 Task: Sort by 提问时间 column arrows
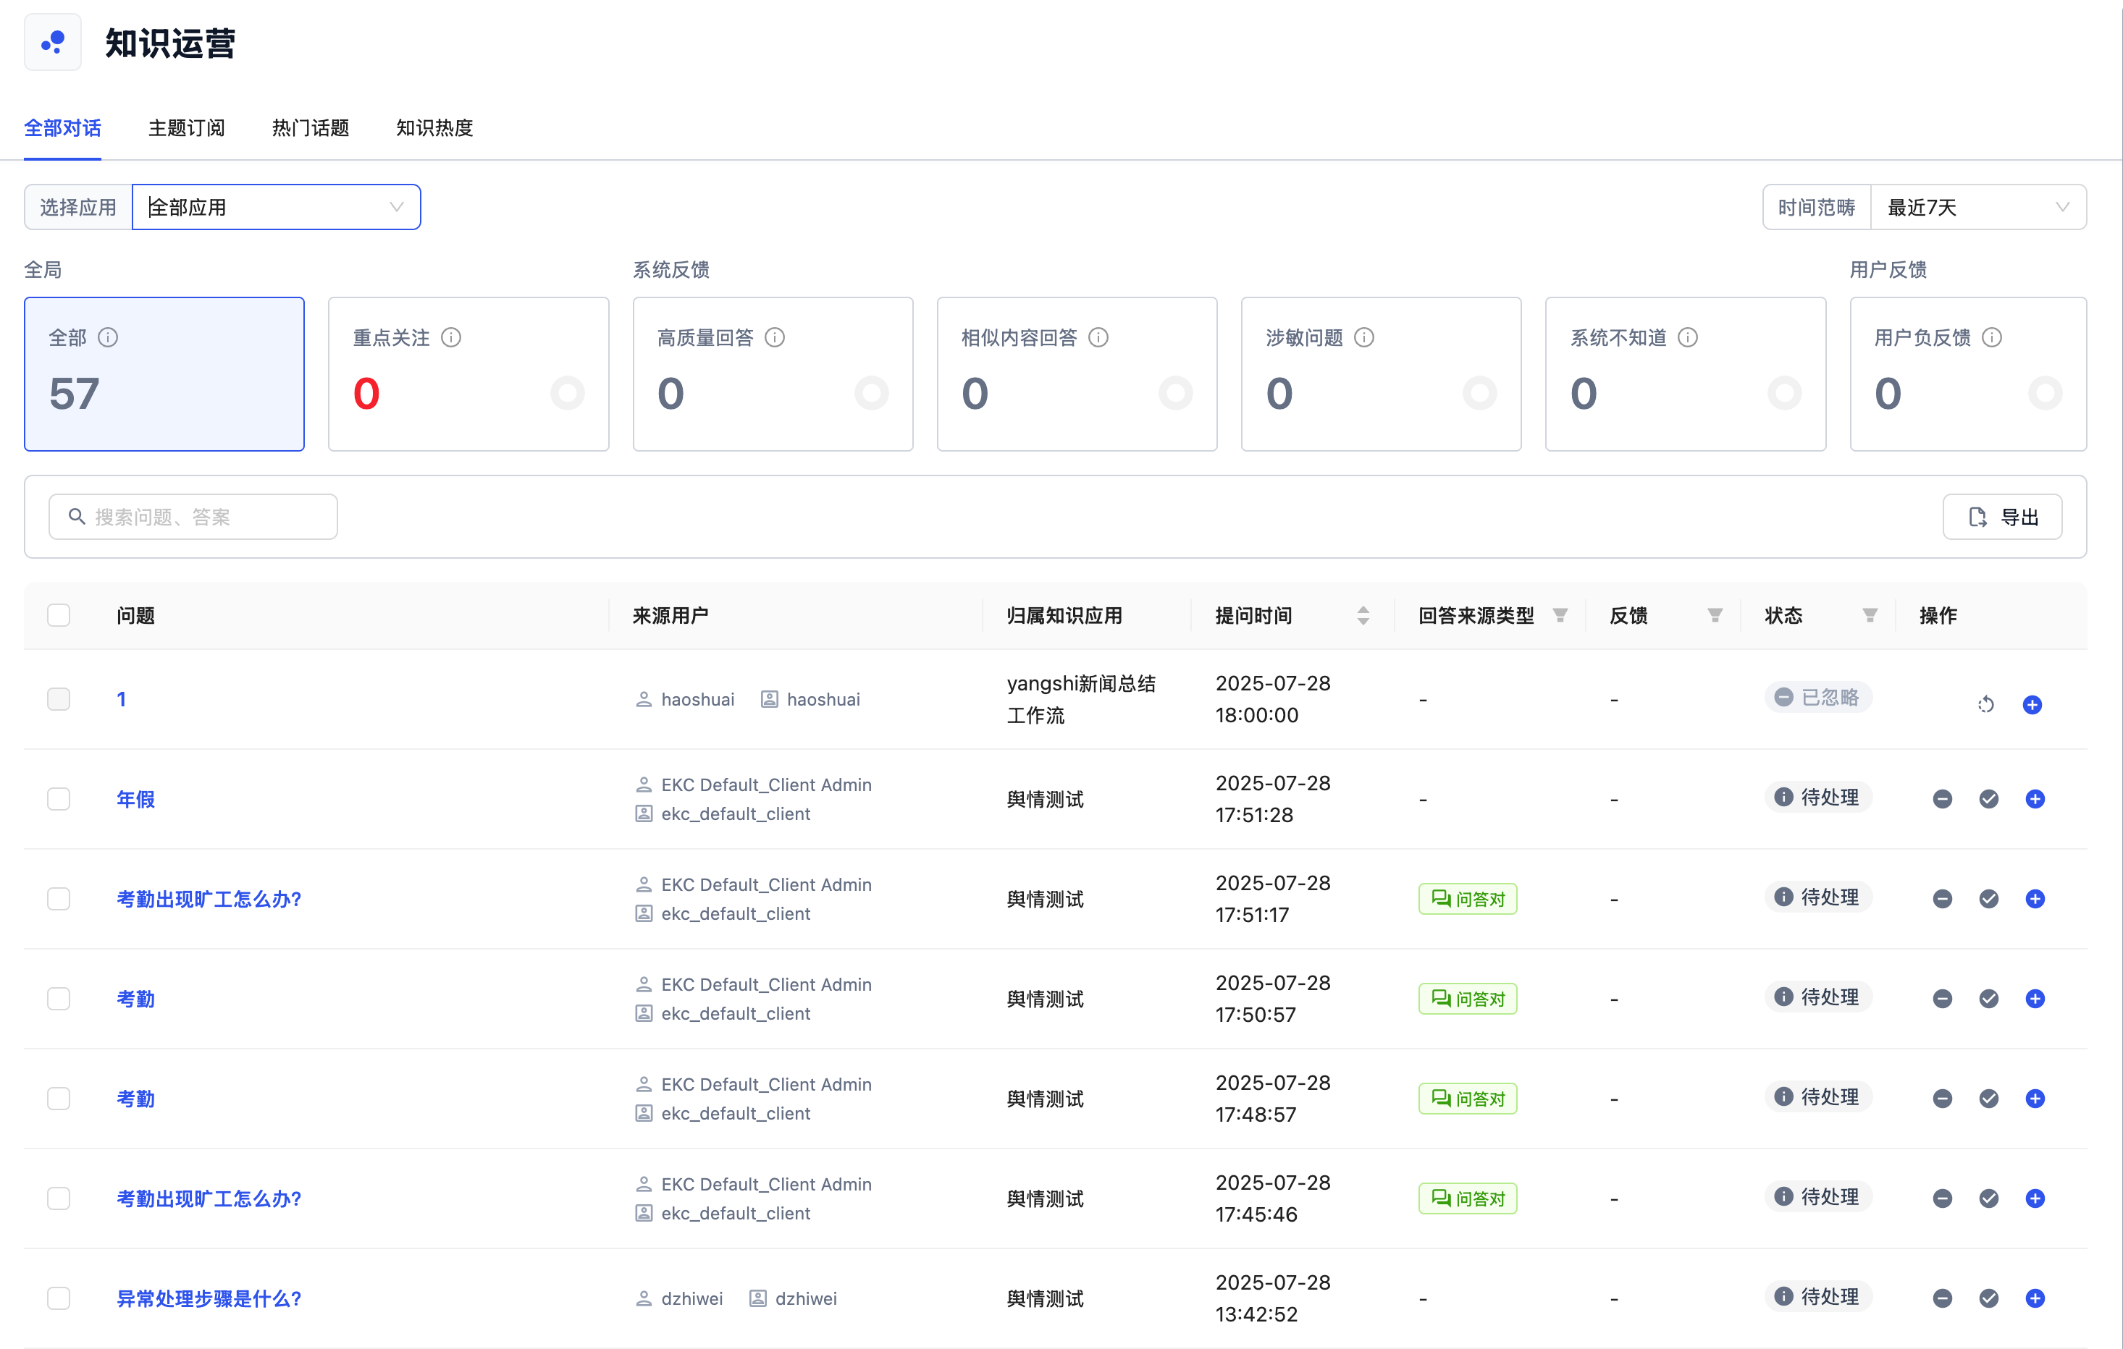[x=1363, y=615]
